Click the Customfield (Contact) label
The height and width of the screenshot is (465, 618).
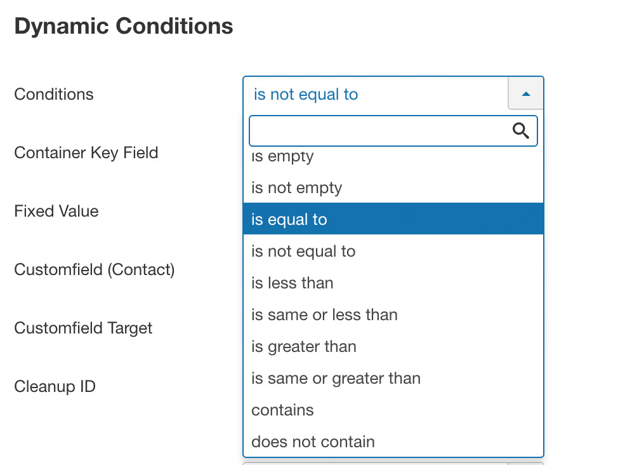(95, 269)
